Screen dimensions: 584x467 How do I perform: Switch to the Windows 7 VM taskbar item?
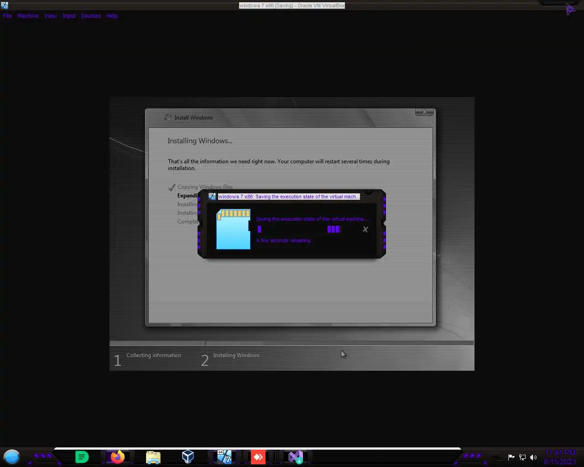[x=224, y=457]
